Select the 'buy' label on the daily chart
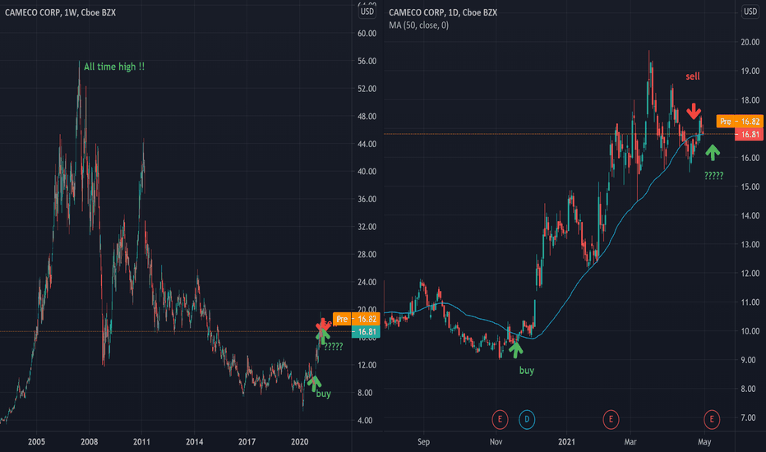The height and width of the screenshot is (452, 766). [x=527, y=371]
